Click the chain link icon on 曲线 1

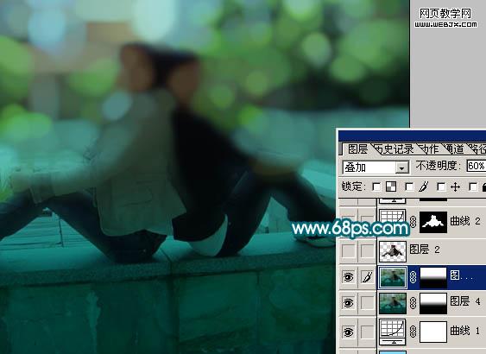point(413,332)
